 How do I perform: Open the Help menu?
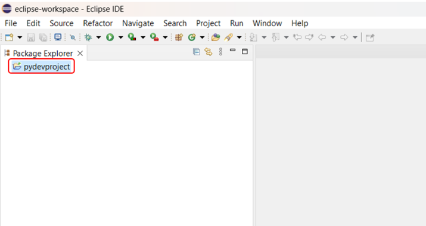[300, 23]
